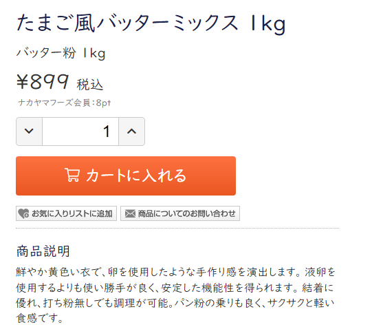The width and height of the screenshot is (372, 327).
Task: Click the subtitle バッター粉 1kg
Action: 61,53
